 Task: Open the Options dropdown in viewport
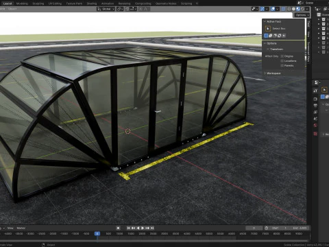click(302, 15)
